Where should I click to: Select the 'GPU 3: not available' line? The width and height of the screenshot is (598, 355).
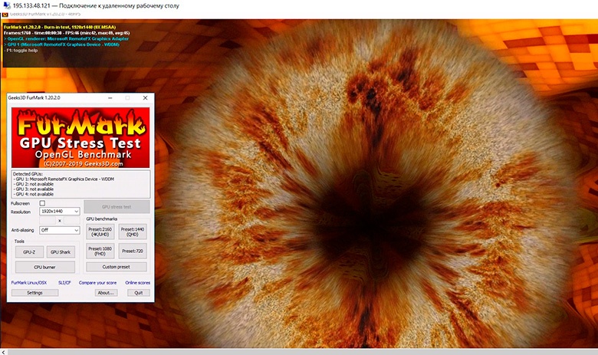pos(34,189)
